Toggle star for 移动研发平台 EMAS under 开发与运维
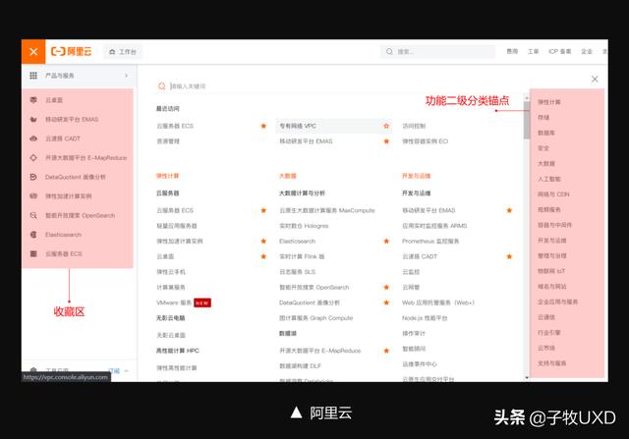 509,210
